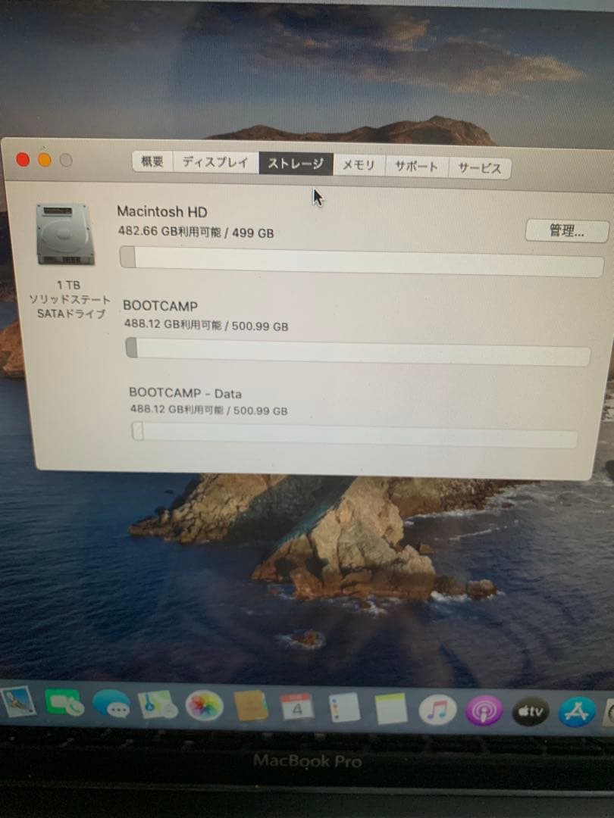Image resolution: width=614 pixels, height=818 pixels.
Task: Open the サービス (Service) tab
Action: click(x=480, y=166)
